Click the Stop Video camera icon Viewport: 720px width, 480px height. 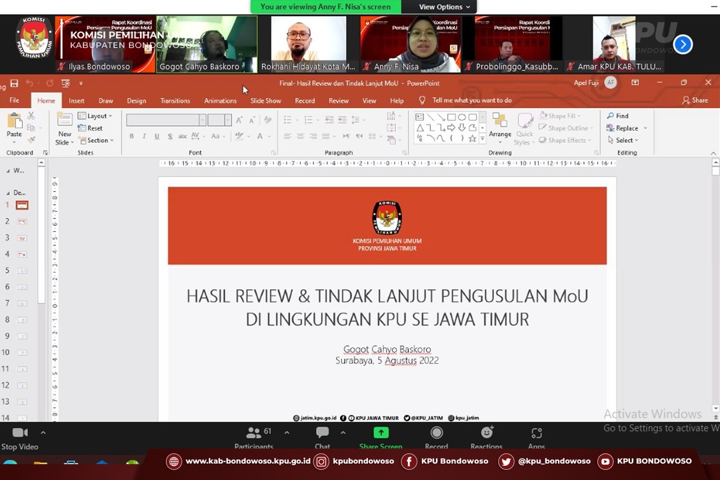click(x=20, y=433)
